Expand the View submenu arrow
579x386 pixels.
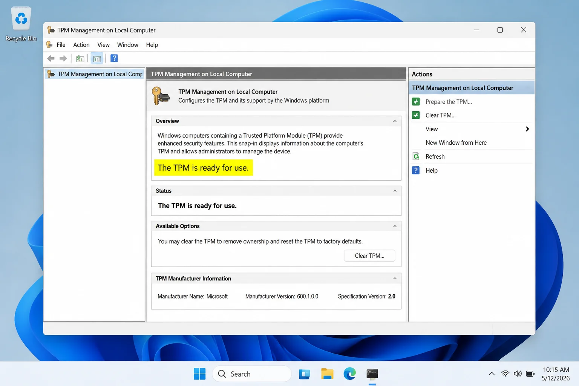pos(527,129)
